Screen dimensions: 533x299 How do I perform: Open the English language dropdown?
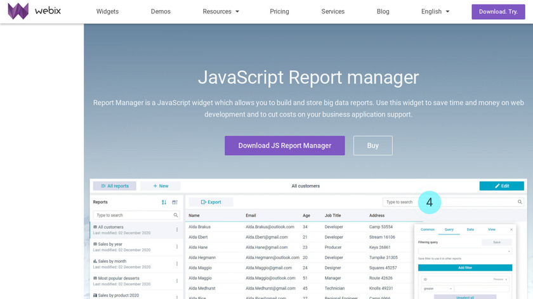pyautogui.click(x=435, y=11)
